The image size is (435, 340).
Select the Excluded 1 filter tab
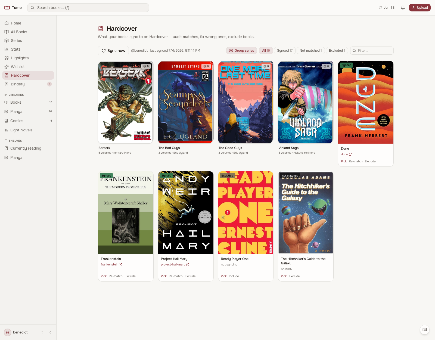pos(337,51)
